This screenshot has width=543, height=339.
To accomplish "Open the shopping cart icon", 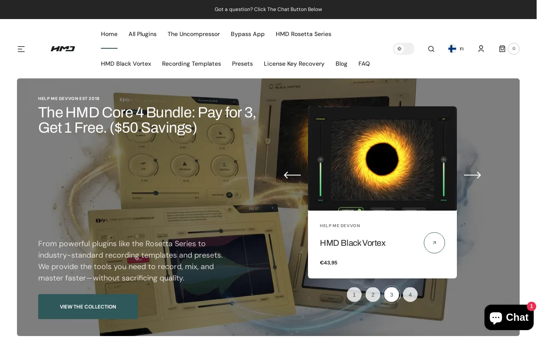I will coord(502,49).
